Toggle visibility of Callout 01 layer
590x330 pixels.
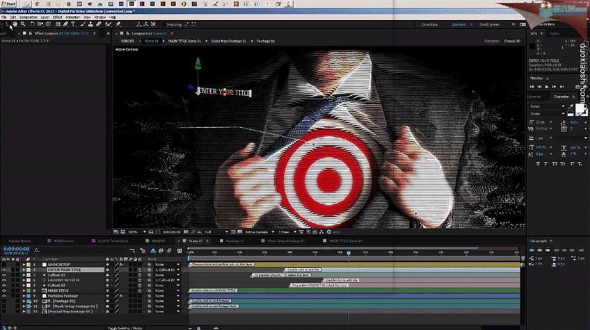click(x=3, y=275)
